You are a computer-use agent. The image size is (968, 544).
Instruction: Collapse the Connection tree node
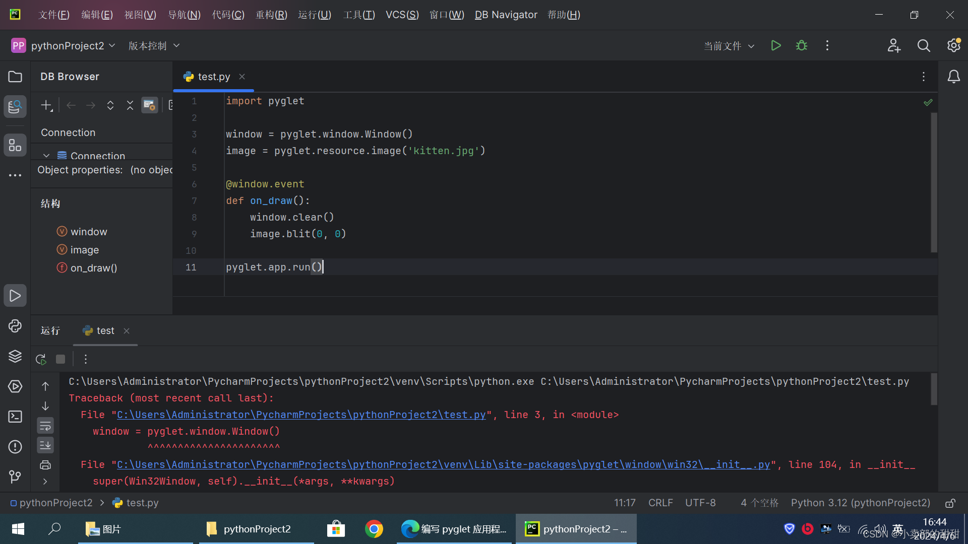[46, 156]
